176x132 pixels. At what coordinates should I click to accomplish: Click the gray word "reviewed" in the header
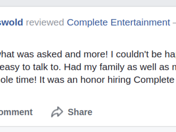45,22
